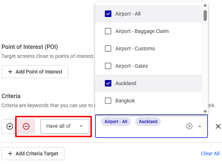Click the red minus remove criteria icon
Screen dimensions: 222x164
pyautogui.click(x=26, y=126)
